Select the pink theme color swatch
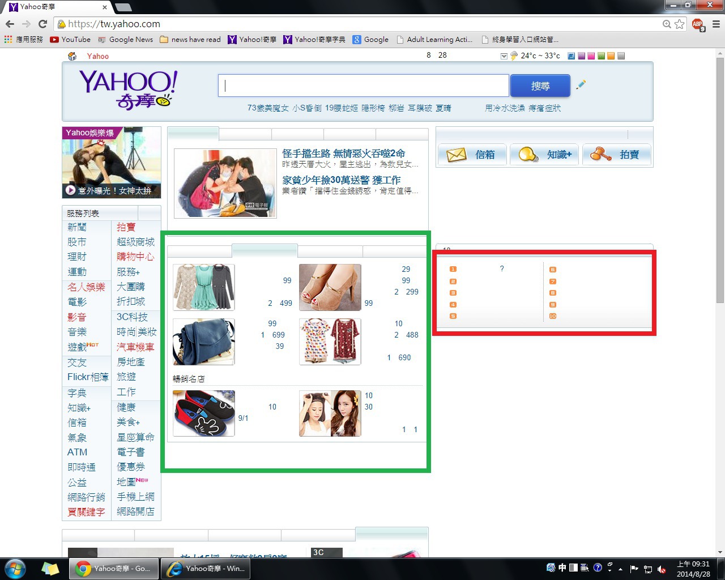 (x=591, y=56)
